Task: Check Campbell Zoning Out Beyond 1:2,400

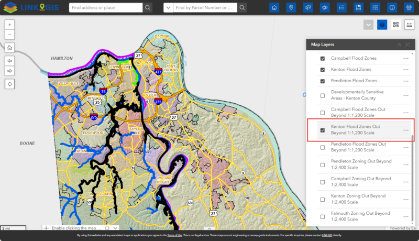Action: [x=323, y=182]
